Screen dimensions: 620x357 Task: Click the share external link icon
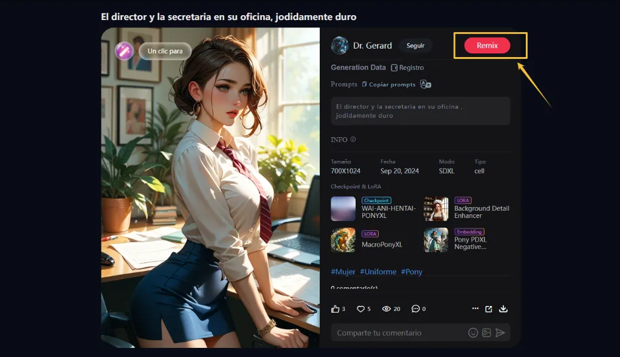coord(489,309)
